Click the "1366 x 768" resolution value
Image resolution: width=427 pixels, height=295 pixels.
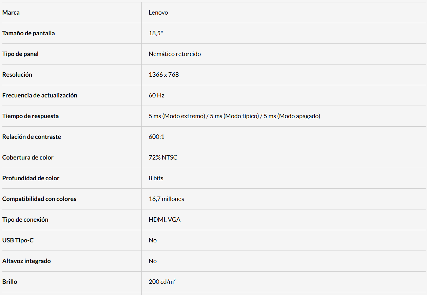point(163,75)
